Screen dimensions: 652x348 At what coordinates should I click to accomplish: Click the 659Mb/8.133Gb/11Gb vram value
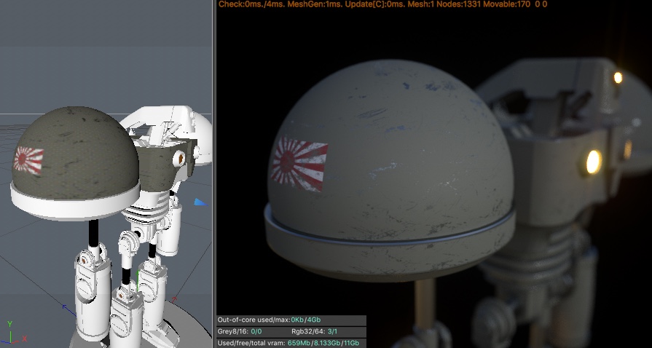323,343
